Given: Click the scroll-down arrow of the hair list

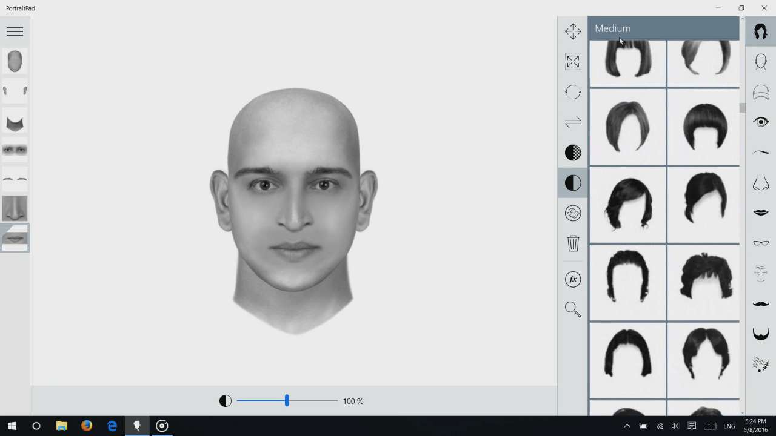Looking at the screenshot, I should (x=742, y=412).
